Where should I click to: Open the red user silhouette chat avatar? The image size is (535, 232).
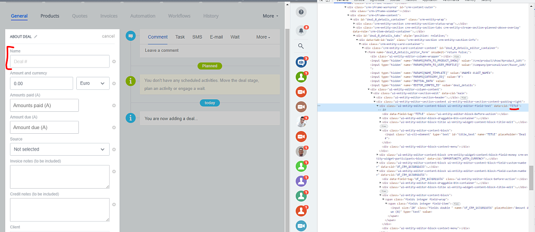[301, 211]
